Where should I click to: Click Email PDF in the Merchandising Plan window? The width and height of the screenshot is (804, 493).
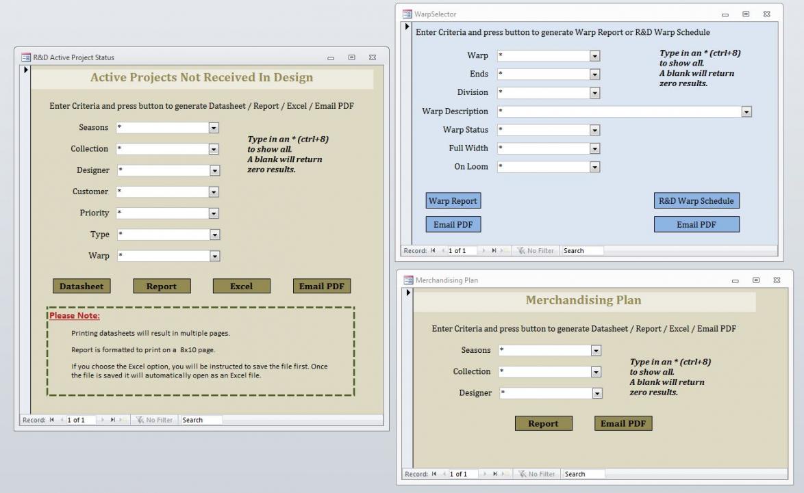click(623, 423)
